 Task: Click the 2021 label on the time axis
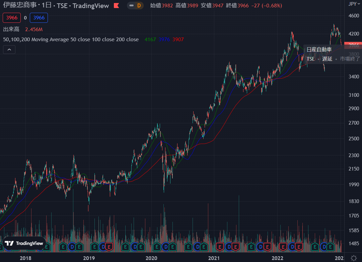tap(214, 258)
